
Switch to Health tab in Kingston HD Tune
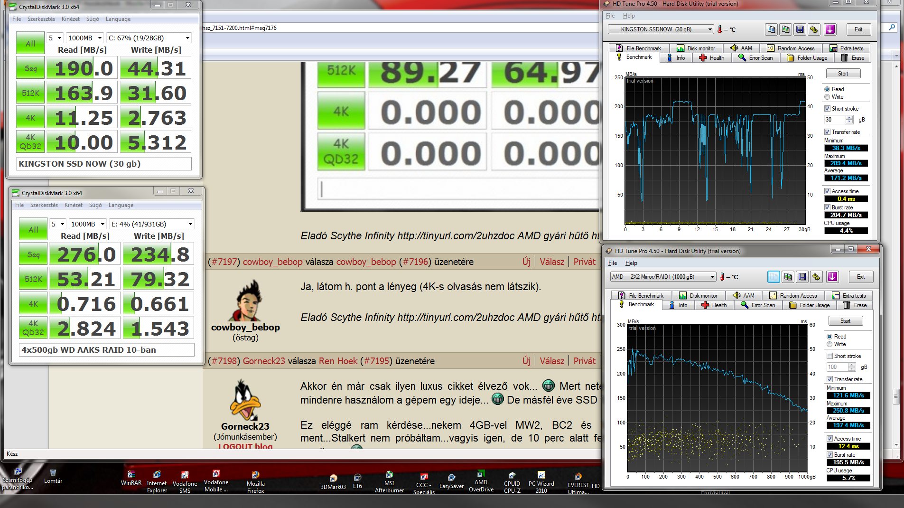(x=712, y=58)
